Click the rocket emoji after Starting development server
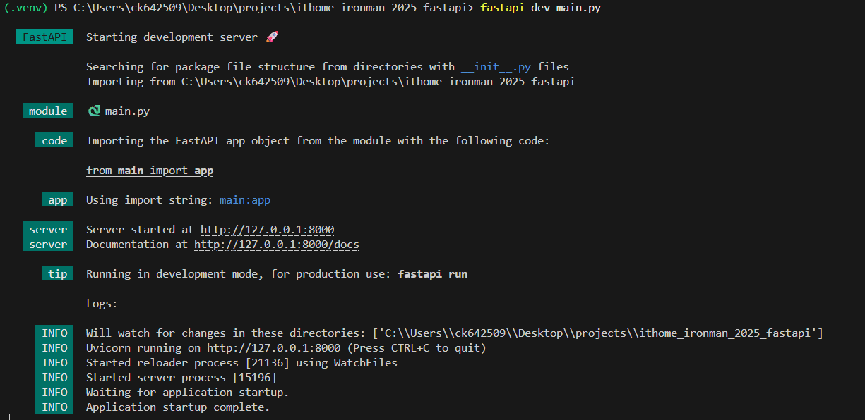 coord(273,37)
